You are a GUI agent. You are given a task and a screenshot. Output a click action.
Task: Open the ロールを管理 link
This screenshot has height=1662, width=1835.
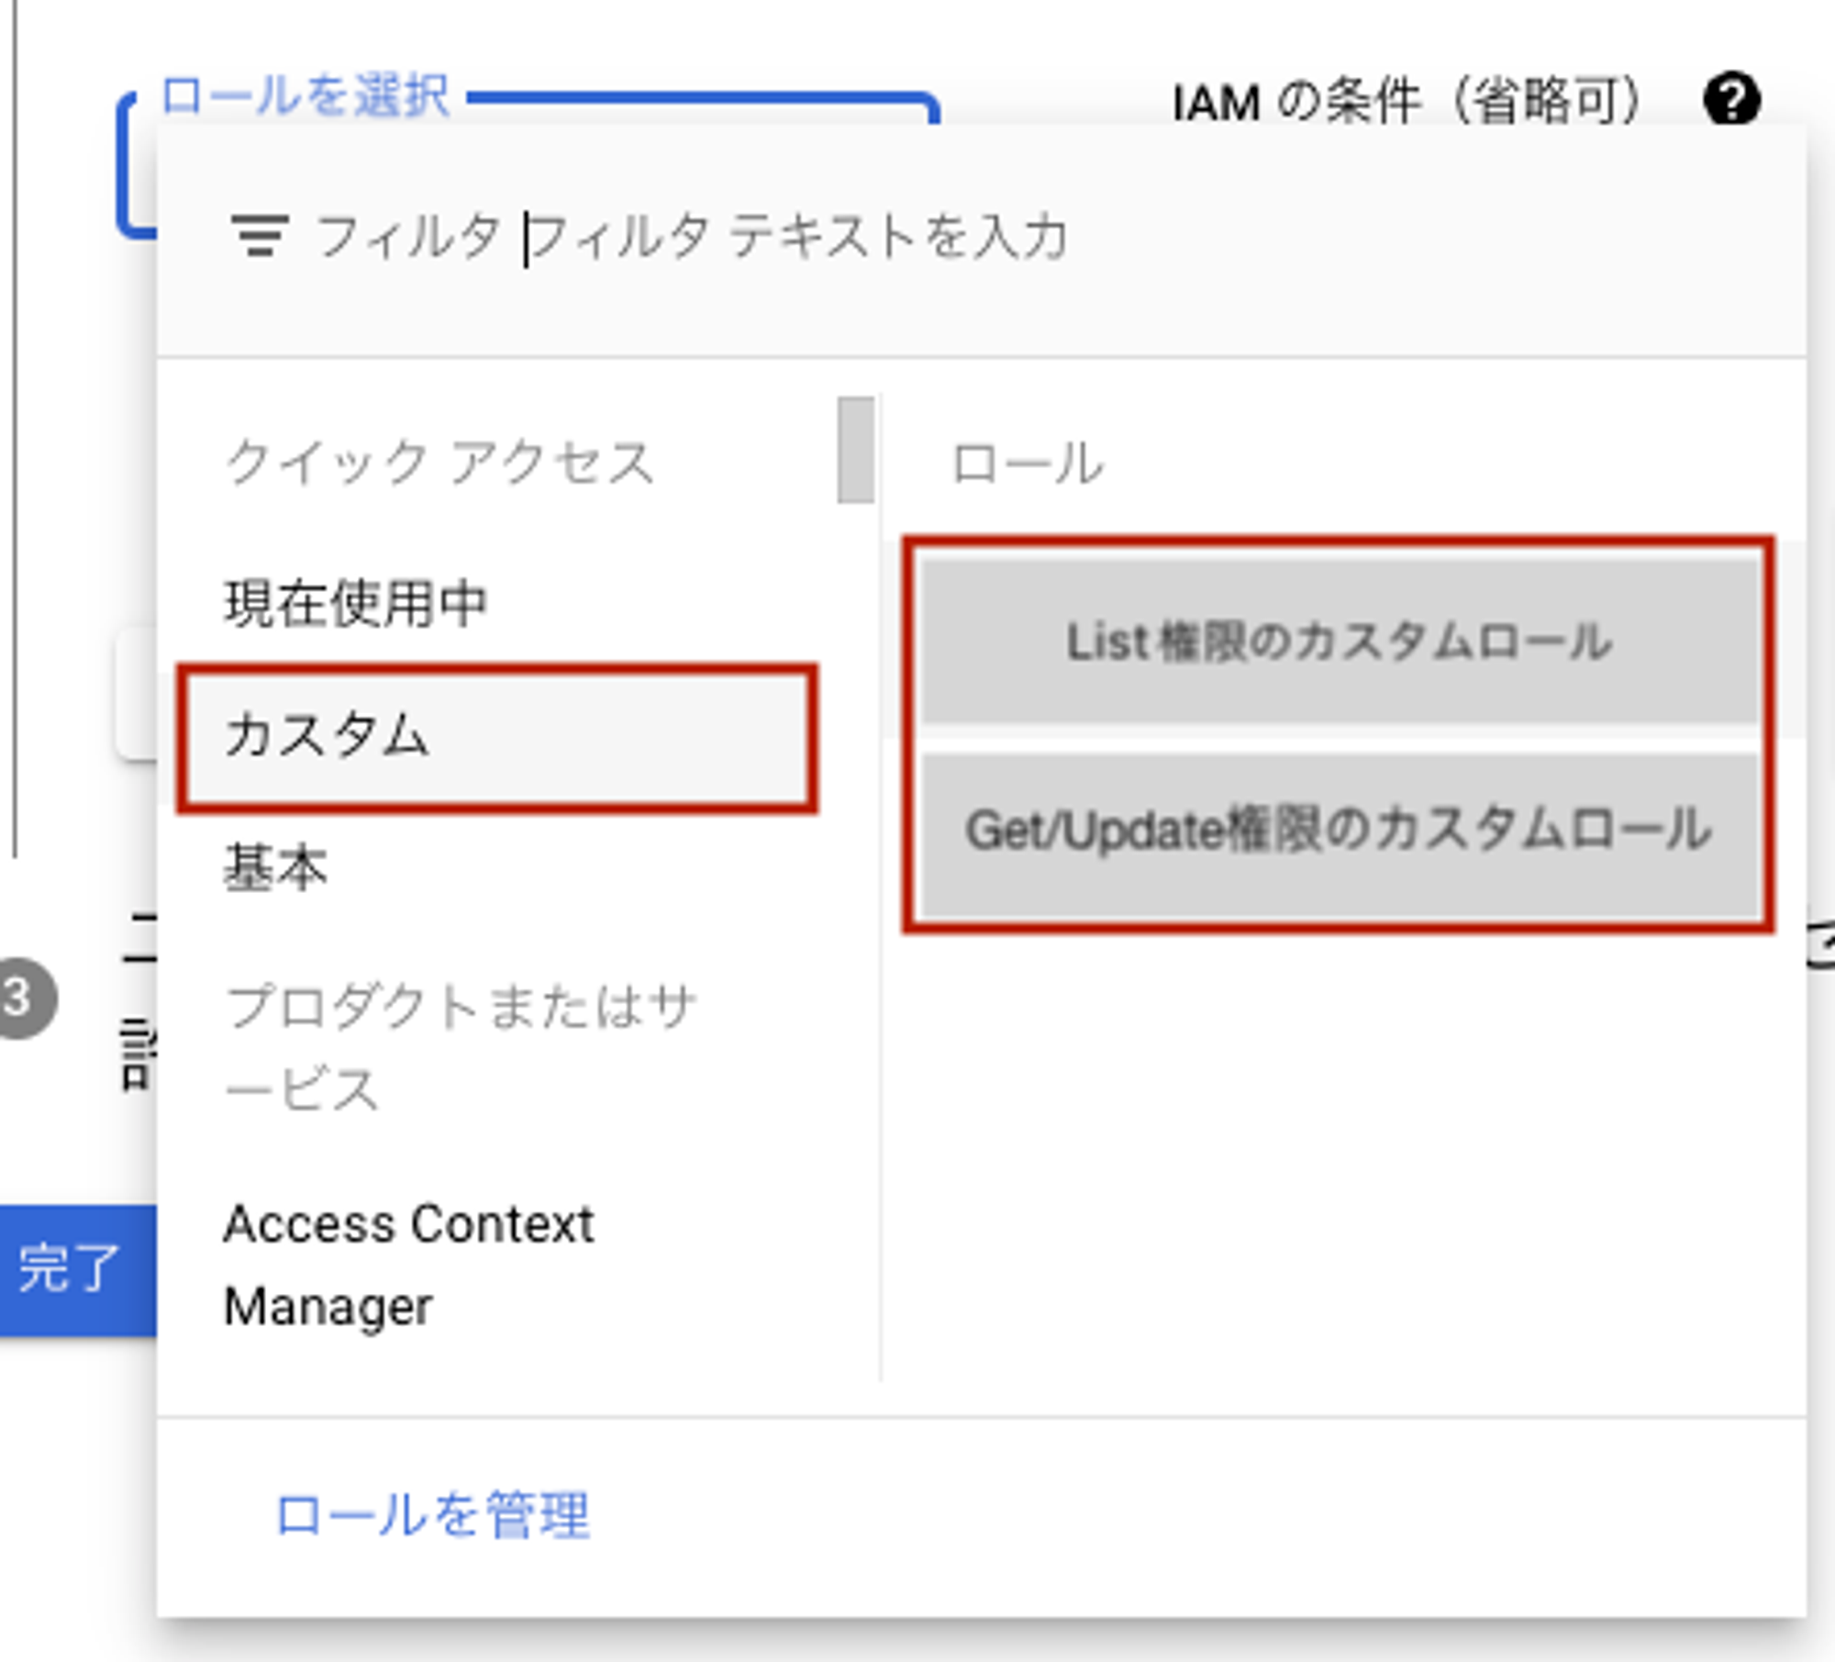[432, 1514]
